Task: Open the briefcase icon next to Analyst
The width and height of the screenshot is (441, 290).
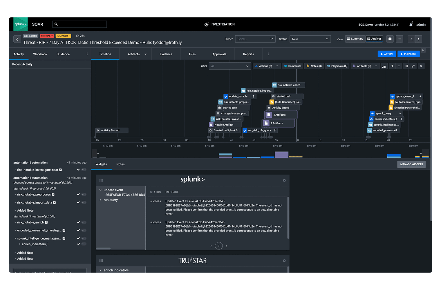Action: [x=390, y=39]
